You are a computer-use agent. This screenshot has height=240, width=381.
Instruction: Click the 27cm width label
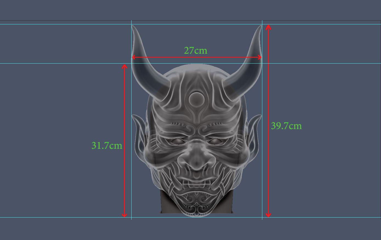click(195, 50)
